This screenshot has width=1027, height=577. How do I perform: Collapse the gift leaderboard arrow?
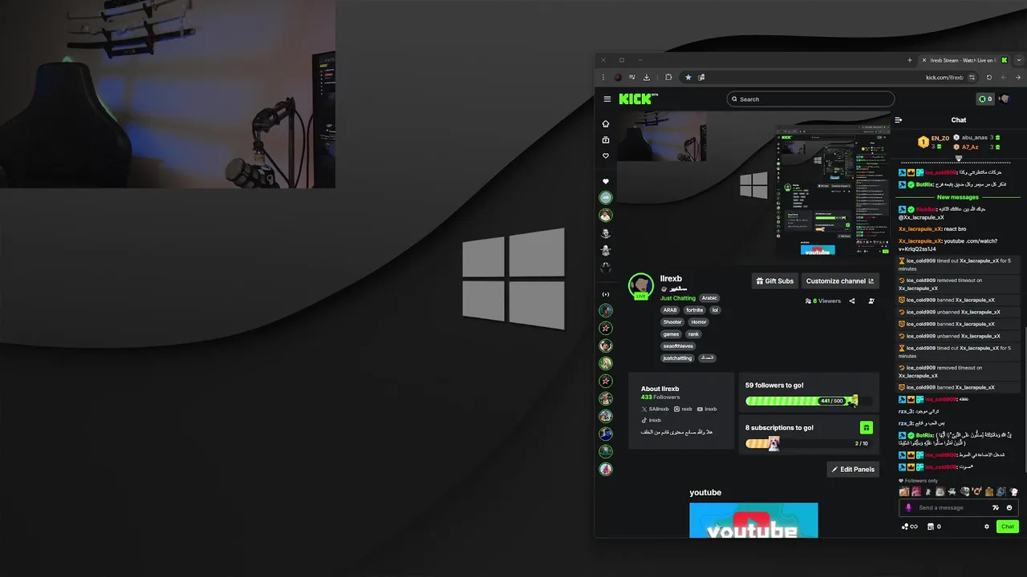(x=958, y=159)
